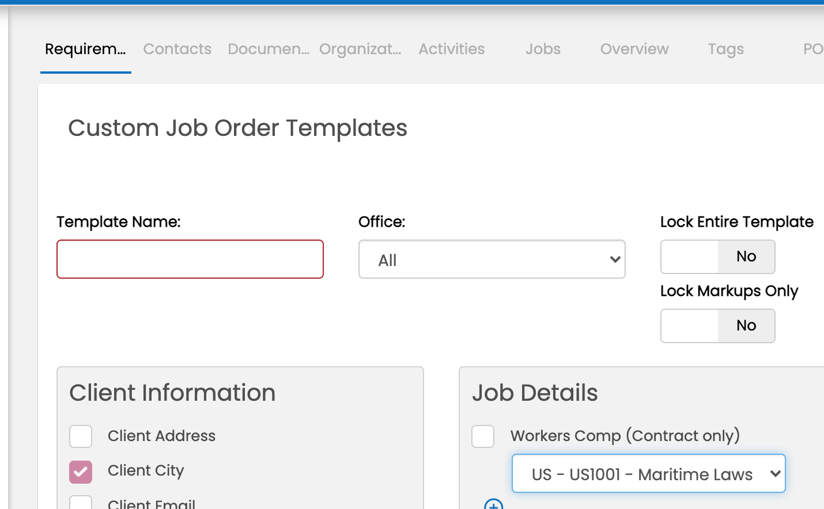Switch to the Jobs tab
Viewport: 824px width, 509px height.
pyautogui.click(x=543, y=49)
